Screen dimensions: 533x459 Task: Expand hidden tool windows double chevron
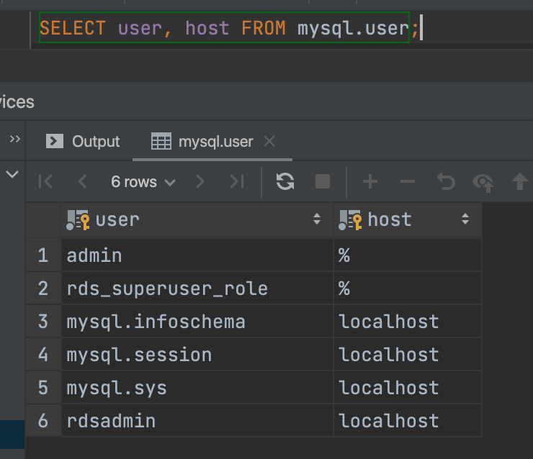point(14,139)
